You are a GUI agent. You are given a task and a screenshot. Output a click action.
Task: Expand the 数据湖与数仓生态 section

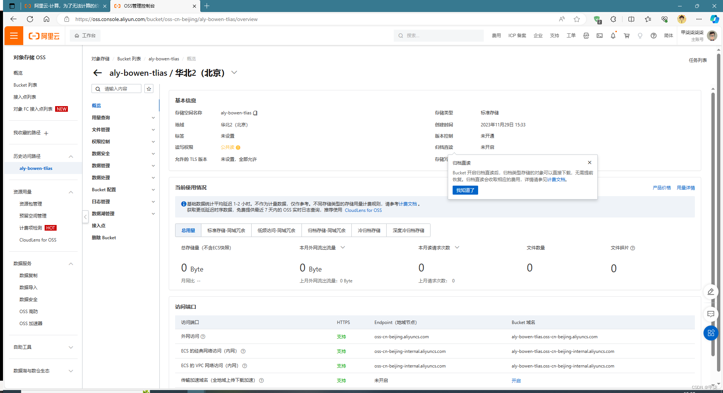click(71, 371)
